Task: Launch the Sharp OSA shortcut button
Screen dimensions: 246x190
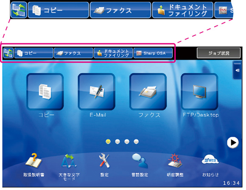Action: (x=153, y=53)
